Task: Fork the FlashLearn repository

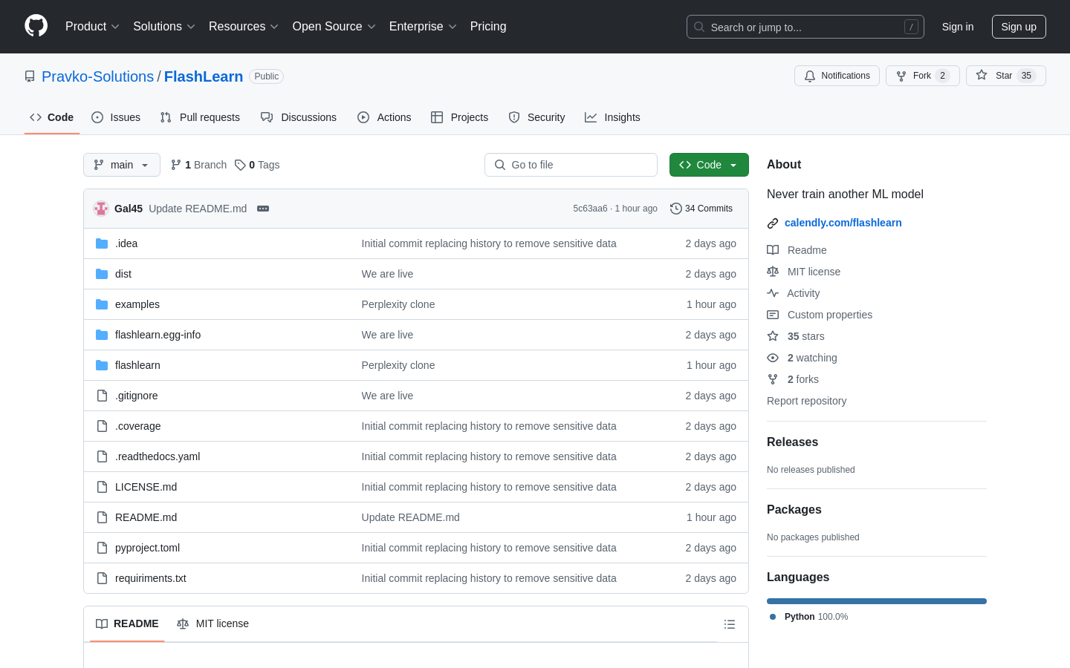Action: click(922, 76)
